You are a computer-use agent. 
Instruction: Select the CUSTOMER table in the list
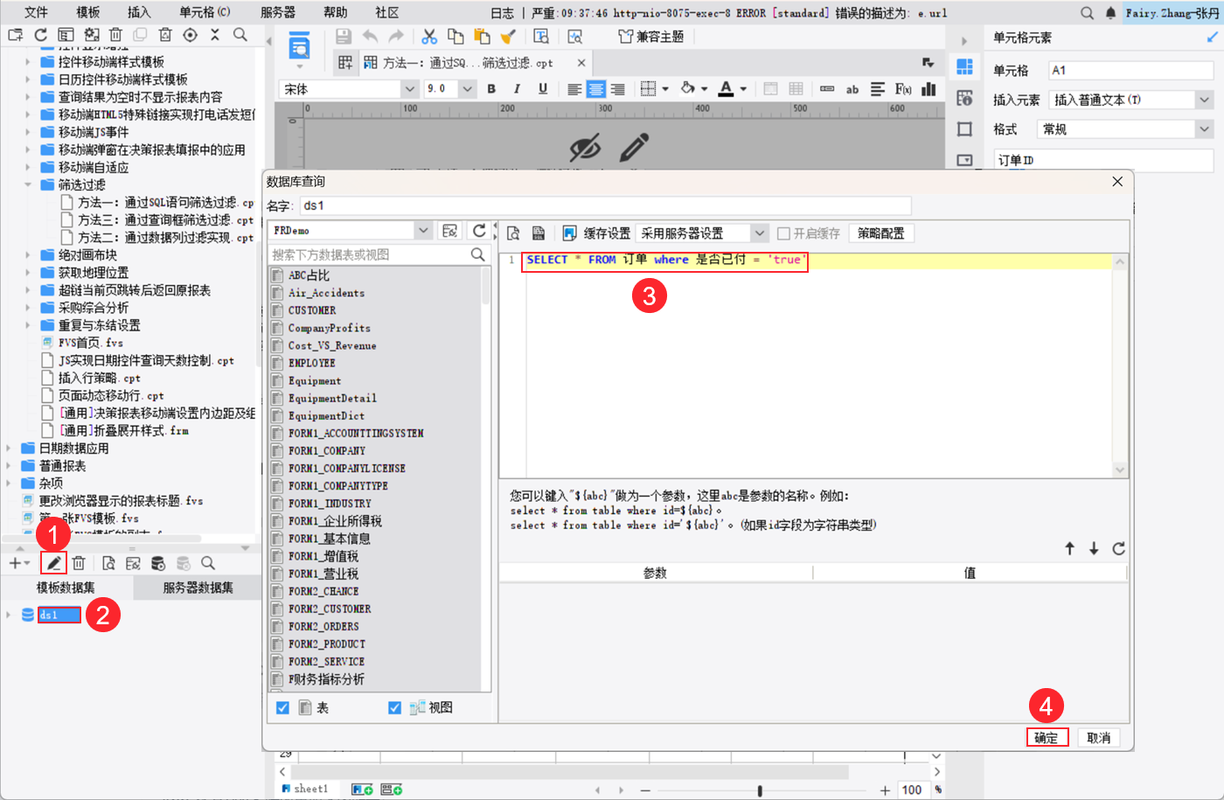[312, 310]
